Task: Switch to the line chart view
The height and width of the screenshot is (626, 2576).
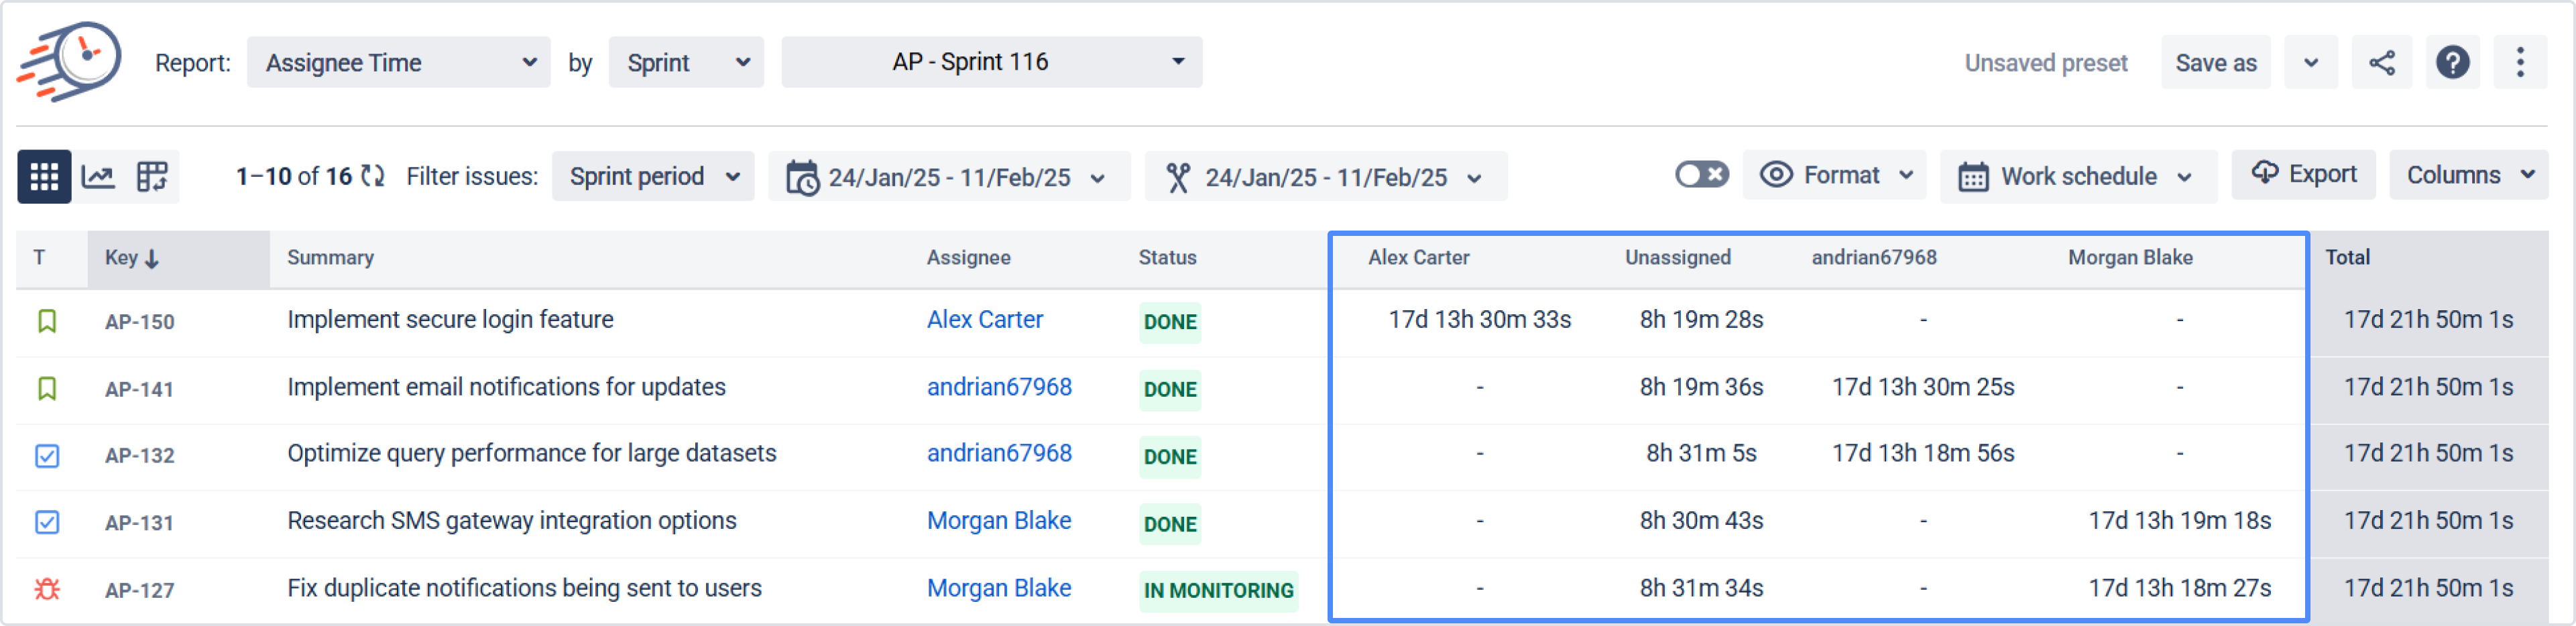Action: tap(98, 177)
